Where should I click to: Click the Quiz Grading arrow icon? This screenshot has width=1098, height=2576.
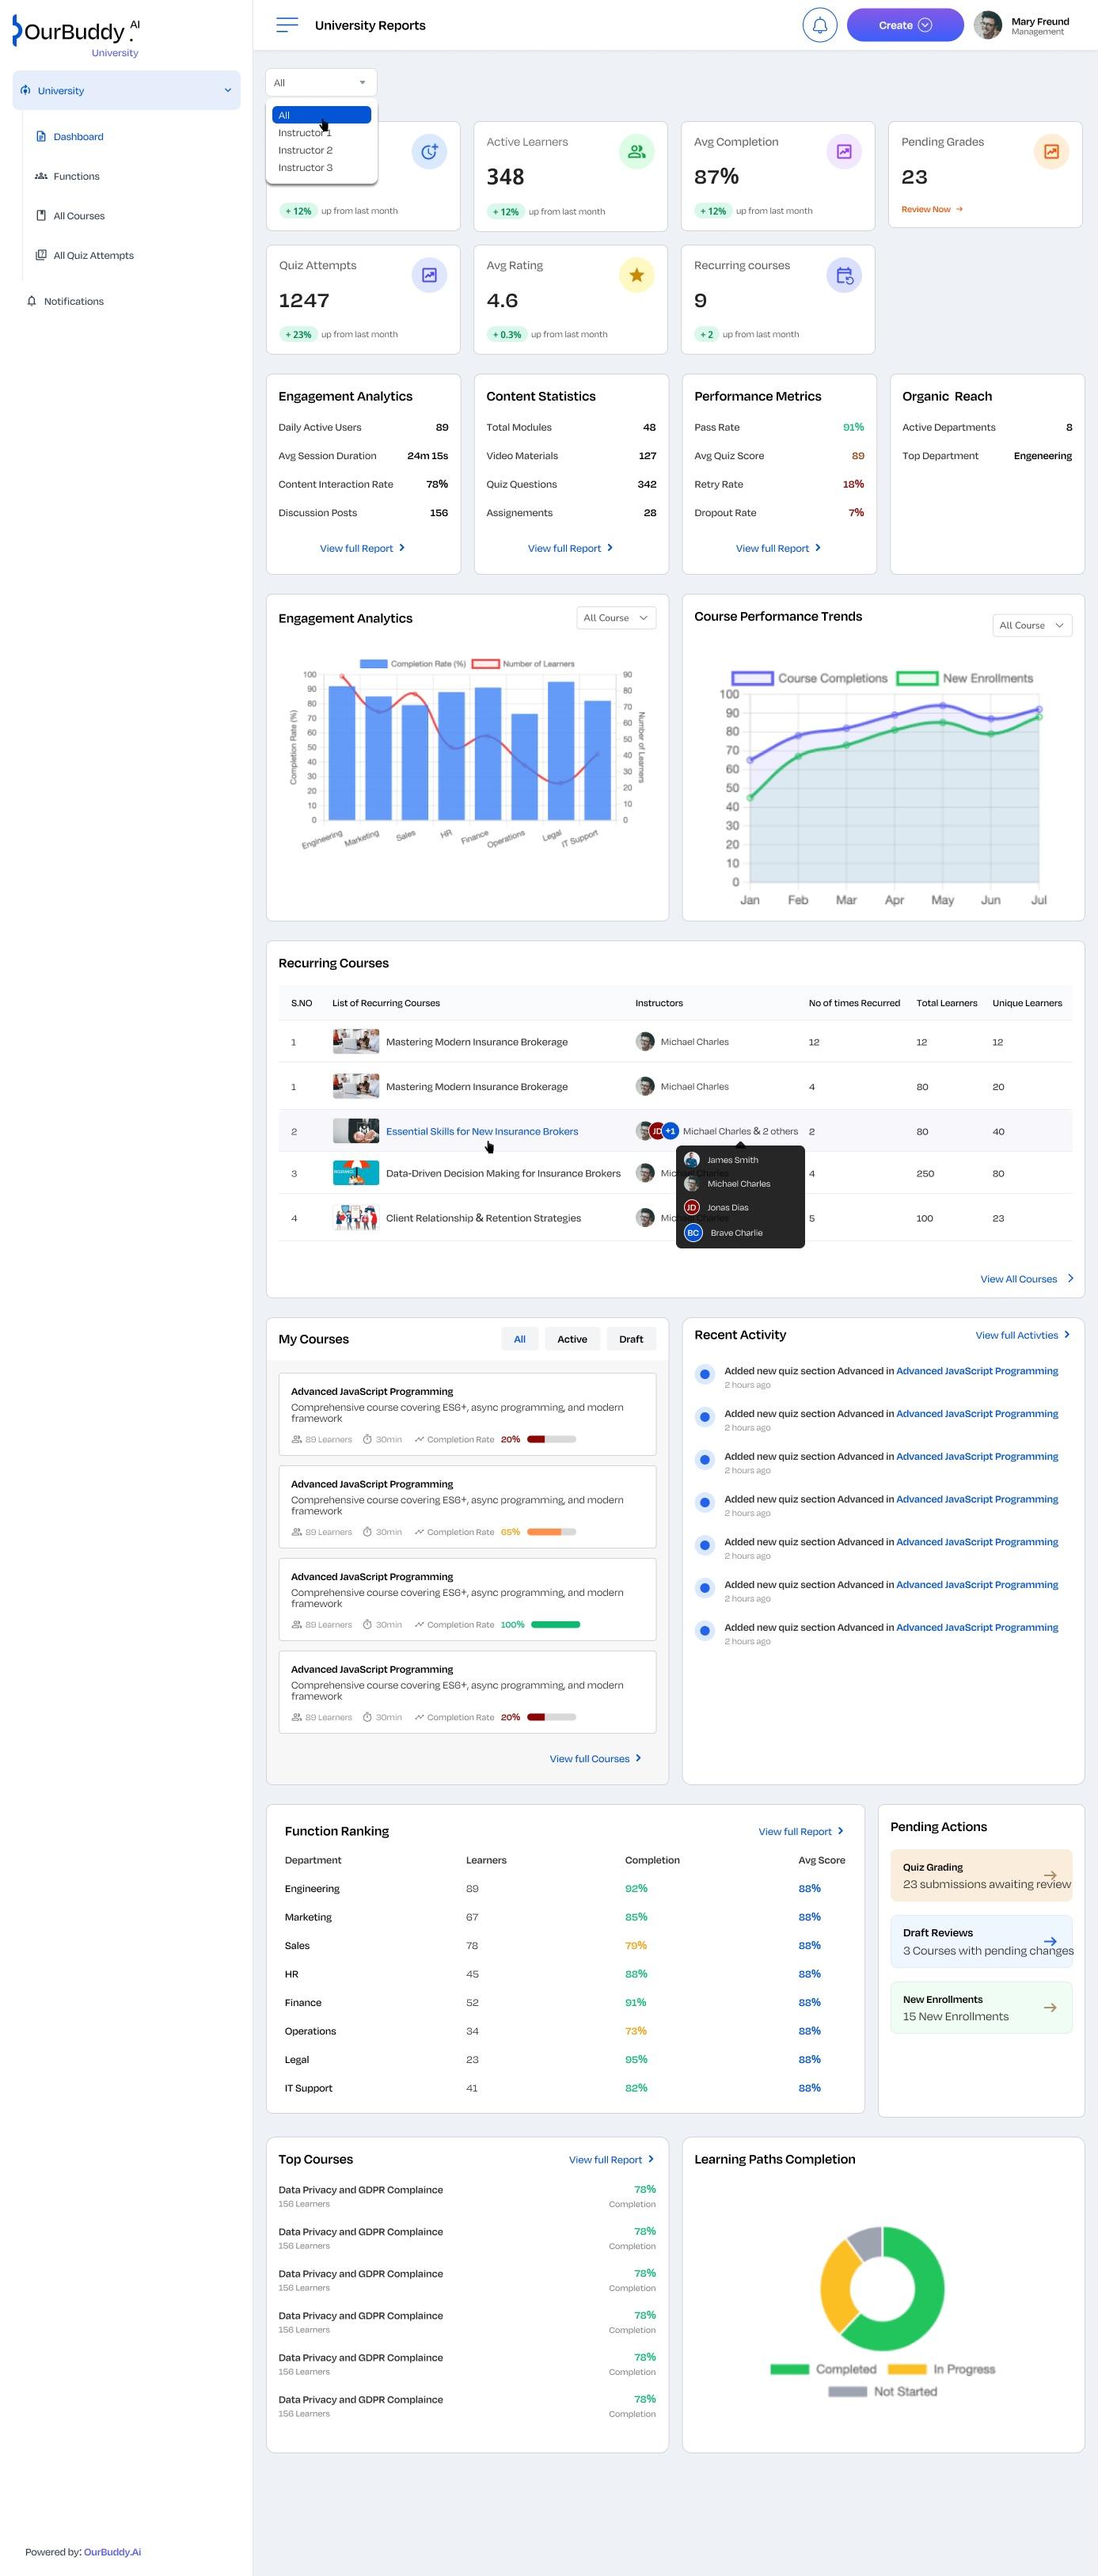[1050, 1875]
